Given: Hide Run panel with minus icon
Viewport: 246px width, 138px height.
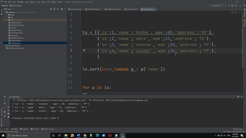Looking at the screenshot, I should coord(242,97).
